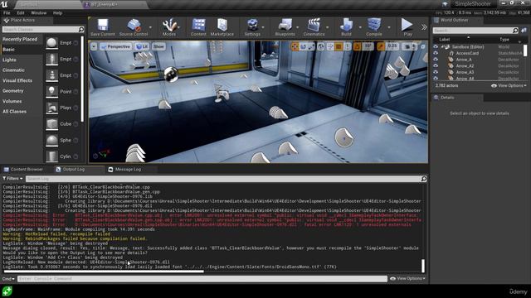Click the Build toolbar icon
Viewport: 531px width, 298px height.
coord(347,25)
